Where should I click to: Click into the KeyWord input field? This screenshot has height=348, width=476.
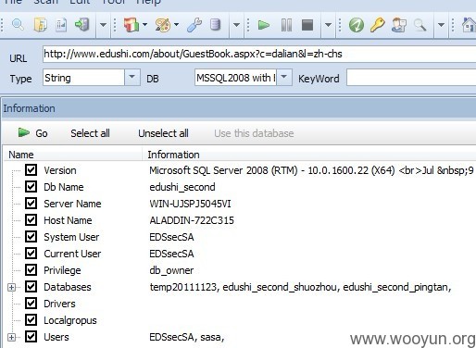click(411, 78)
